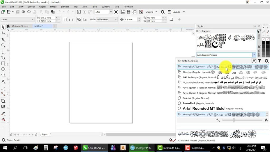The height and width of the screenshot is (152, 270).
Task: Click the page width 215.9 mm field
Action: click(x=47, y=18)
